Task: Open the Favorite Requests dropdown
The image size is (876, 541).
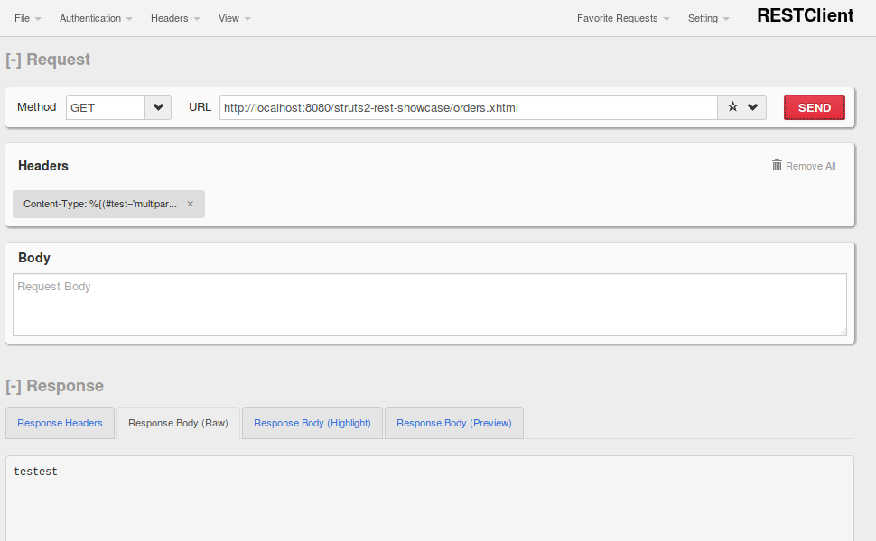Action: (x=623, y=18)
